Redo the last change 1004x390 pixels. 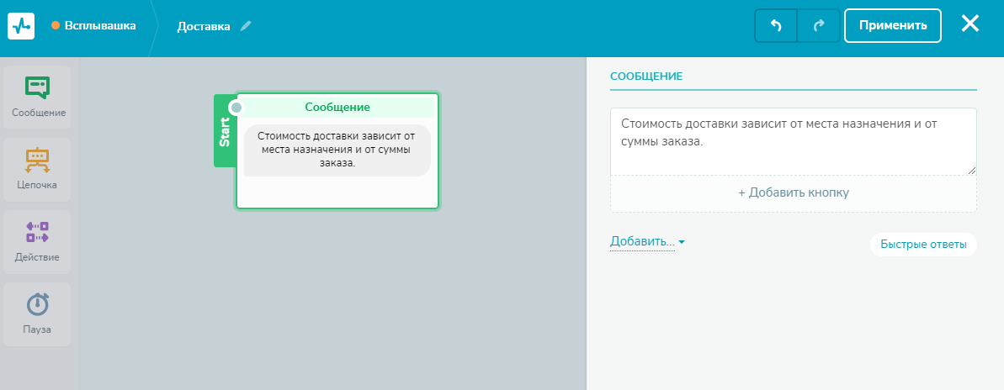click(818, 25)
